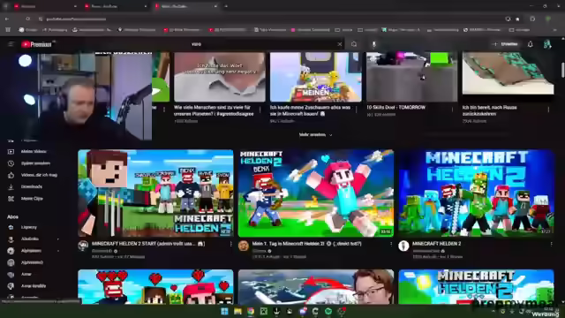Open three-dot menu for 'MINECRAFT HELDEN 2 START'
The width and height of the screenshot is (565, 318).
[230, 244]
